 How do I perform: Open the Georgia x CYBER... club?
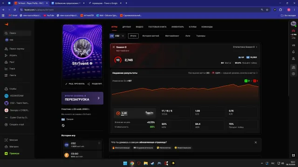(x=17, y=110)
